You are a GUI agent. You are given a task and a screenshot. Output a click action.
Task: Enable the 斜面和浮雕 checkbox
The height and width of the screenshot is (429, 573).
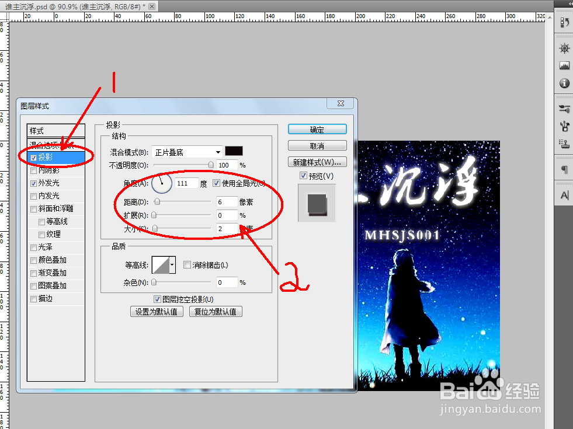34,209
